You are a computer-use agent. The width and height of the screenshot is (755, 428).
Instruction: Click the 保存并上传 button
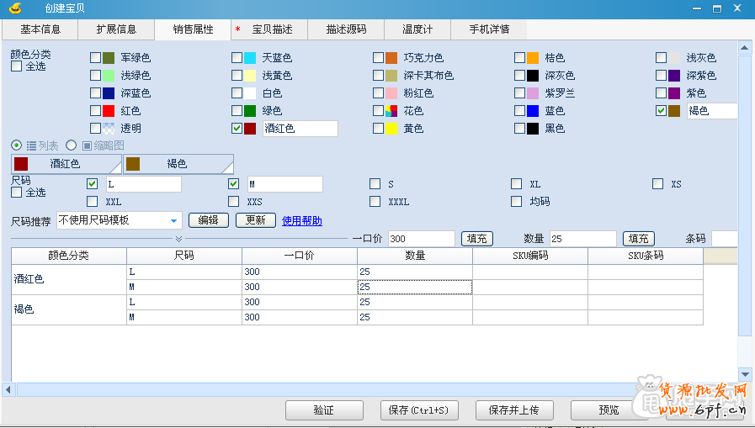pos(513,410)
